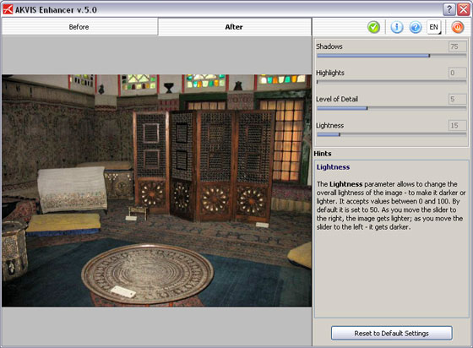473x348 pixels.
Task: Apply changes with the green checkmark icon
Action: [373, 27]
